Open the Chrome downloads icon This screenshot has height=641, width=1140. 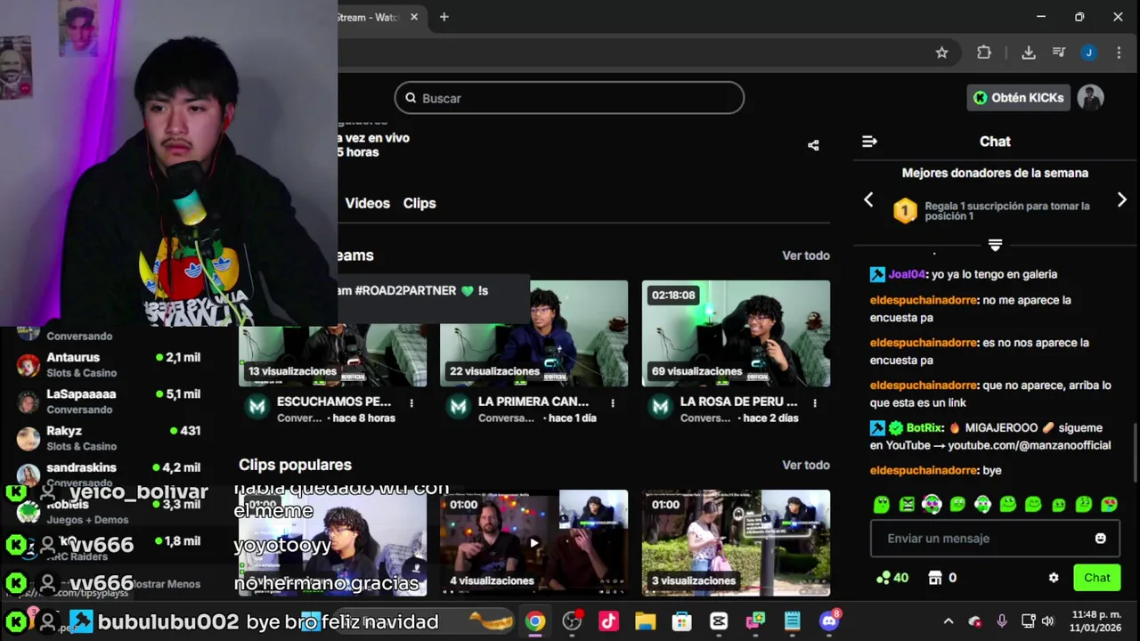click(1028, 53)
